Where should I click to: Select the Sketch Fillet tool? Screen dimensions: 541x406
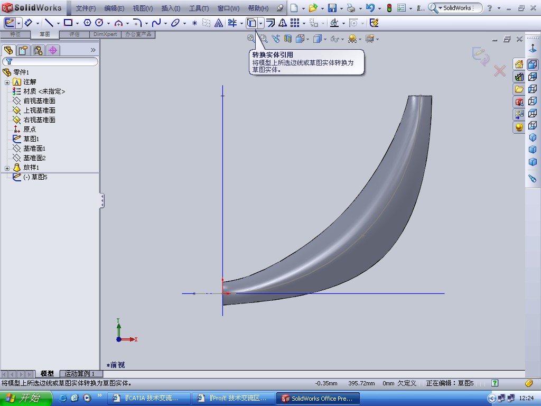click(137, 23)
